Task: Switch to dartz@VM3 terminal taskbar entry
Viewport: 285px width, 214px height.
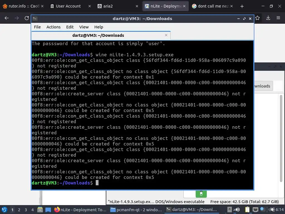Action: [192, 210]
